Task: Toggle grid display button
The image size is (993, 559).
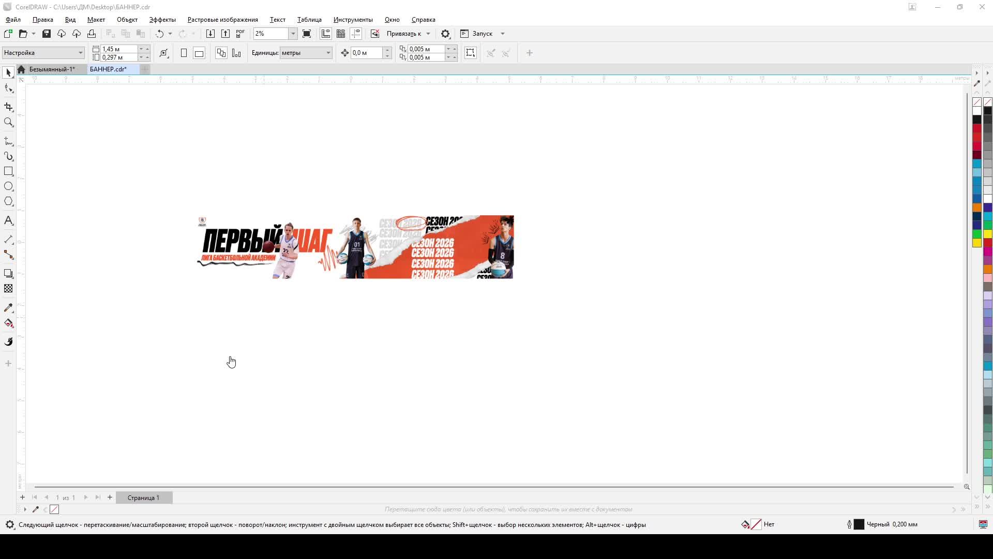Action: [x=341, y=34]
